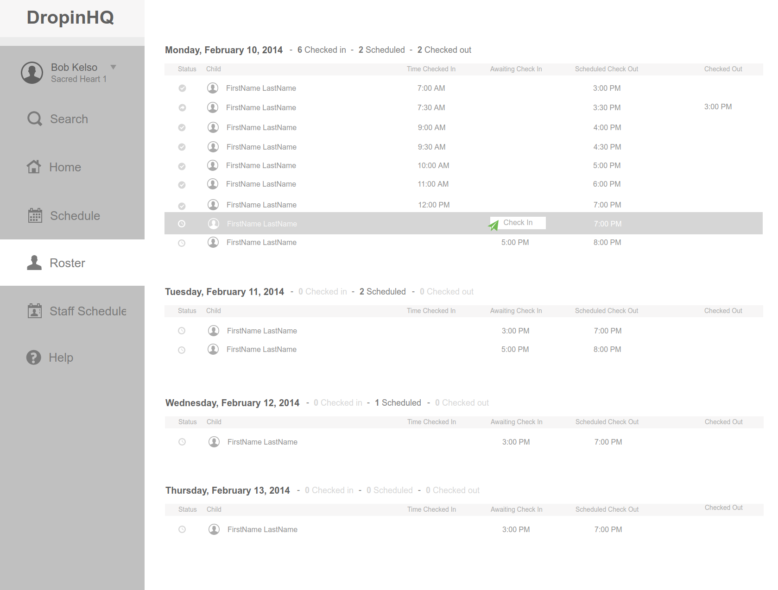Toggle status icon for 11:00 AM child
778x590 pixels.
tap(182, 185)
